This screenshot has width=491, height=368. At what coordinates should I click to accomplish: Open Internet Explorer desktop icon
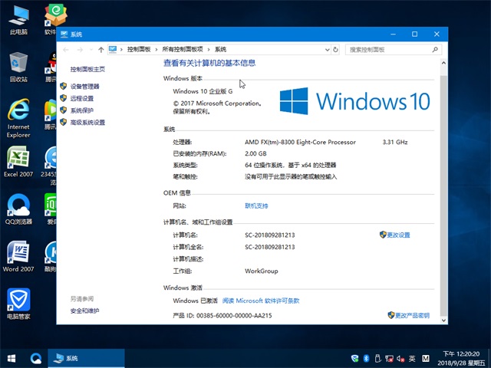point(18,117)
